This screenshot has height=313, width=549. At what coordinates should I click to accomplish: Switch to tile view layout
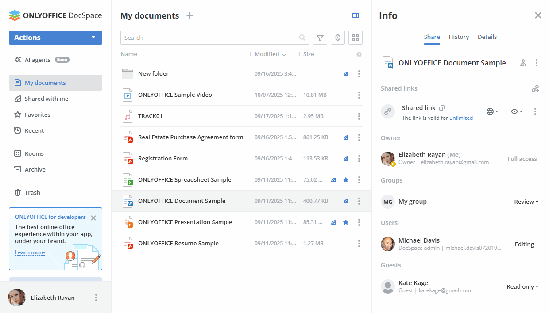point(356,38)
